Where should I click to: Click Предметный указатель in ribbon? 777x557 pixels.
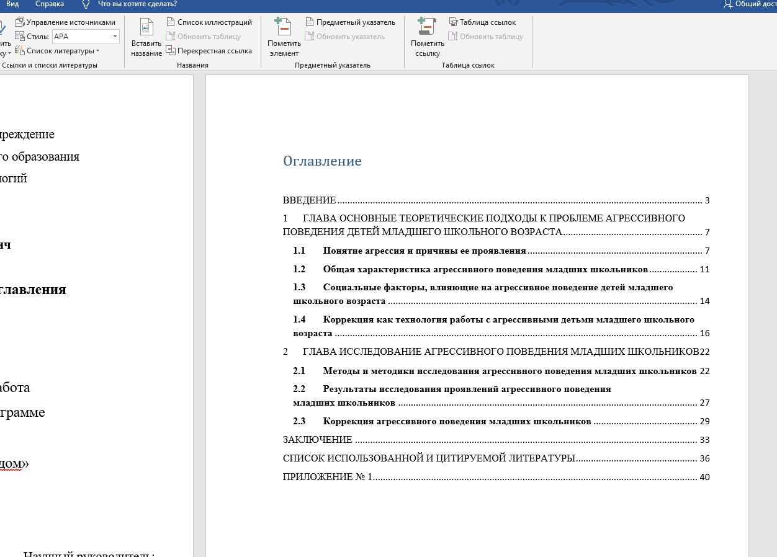(x=350, y=22)
